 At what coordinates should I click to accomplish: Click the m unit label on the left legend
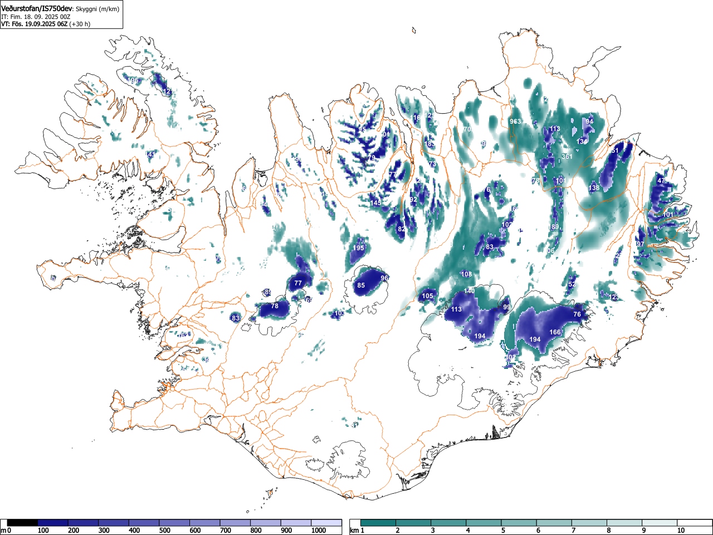coord(3,531)
